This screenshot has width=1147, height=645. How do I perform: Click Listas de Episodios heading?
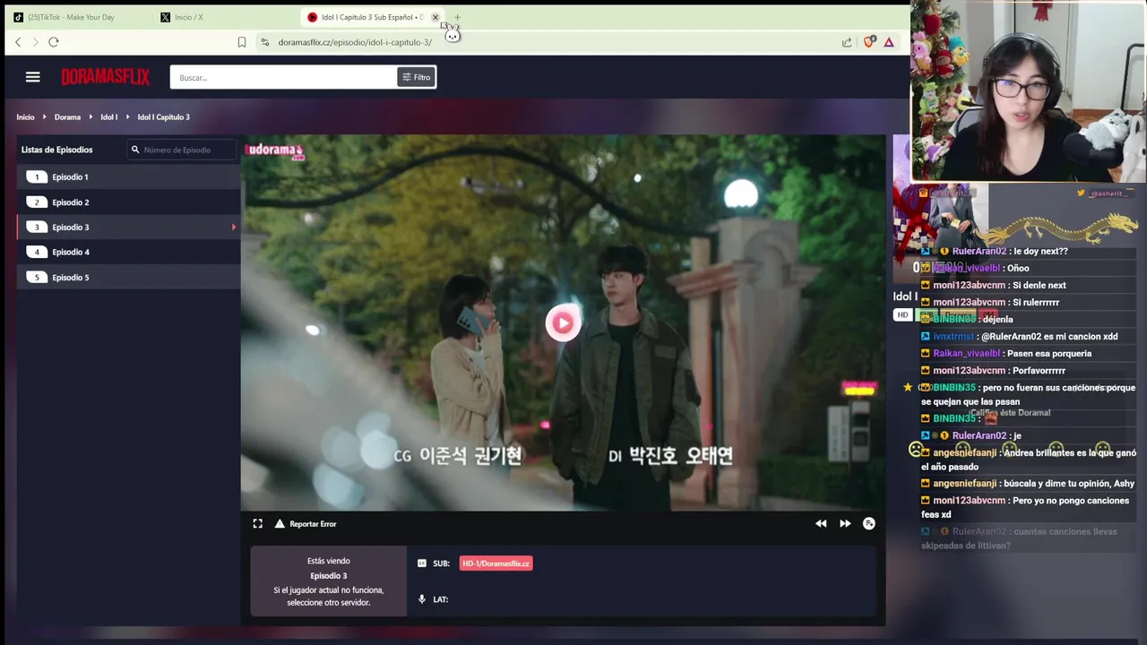coord(57,150)
